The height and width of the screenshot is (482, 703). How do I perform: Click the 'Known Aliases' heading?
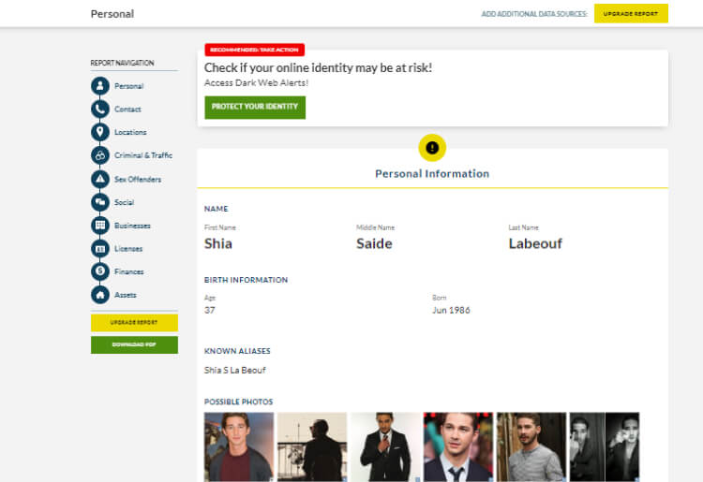[x=237, y=351]
